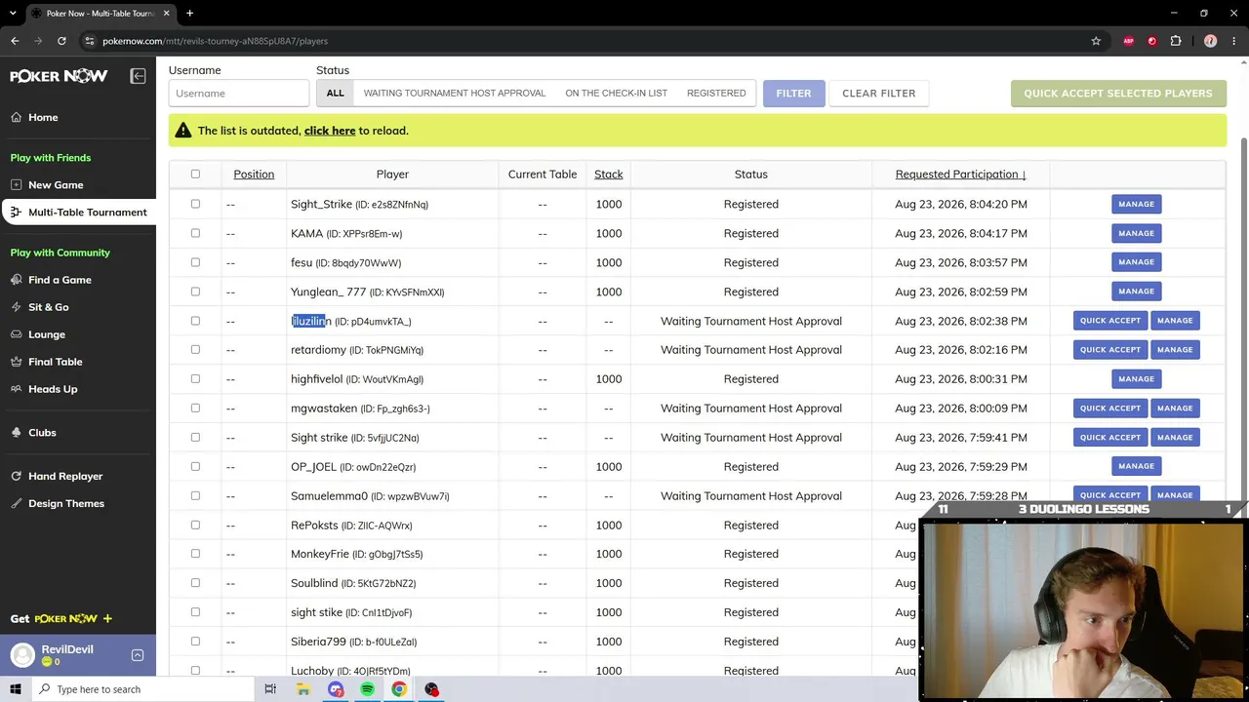The height and width of the screenshot is (702, 1249).
Task: Click the FILTER button
Action: point(793,93)
